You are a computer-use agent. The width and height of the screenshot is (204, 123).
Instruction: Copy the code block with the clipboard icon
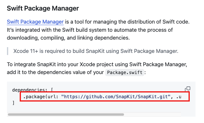pyautogui.click(x=188, y=89)
